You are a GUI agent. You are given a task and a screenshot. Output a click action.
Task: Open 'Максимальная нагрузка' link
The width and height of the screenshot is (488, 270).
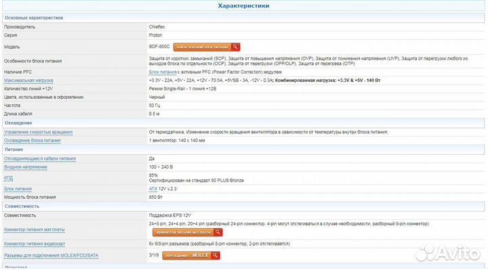coord(28,81)
